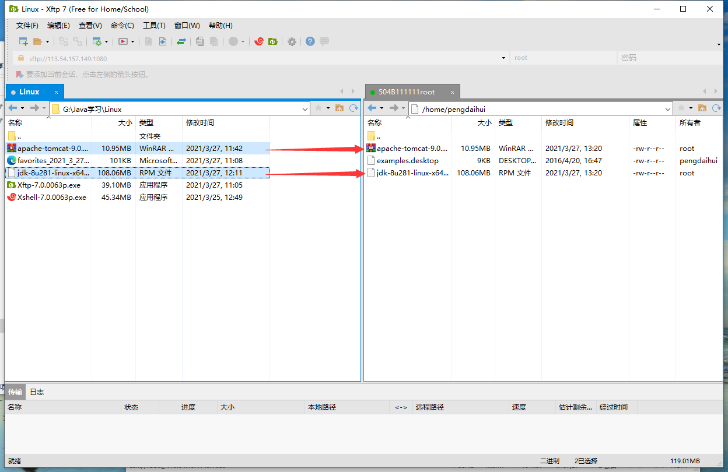Switch to the 日志 bottom tab
The width and height of the screenshot is (728, 472).
pyautogui.click(x=37, y=392)
